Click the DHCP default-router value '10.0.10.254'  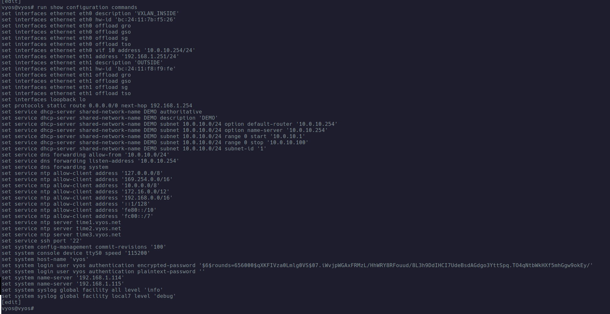pos(316,124)
